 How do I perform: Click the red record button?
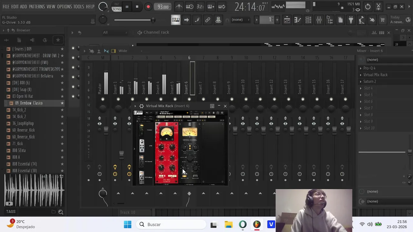[148, 6]
